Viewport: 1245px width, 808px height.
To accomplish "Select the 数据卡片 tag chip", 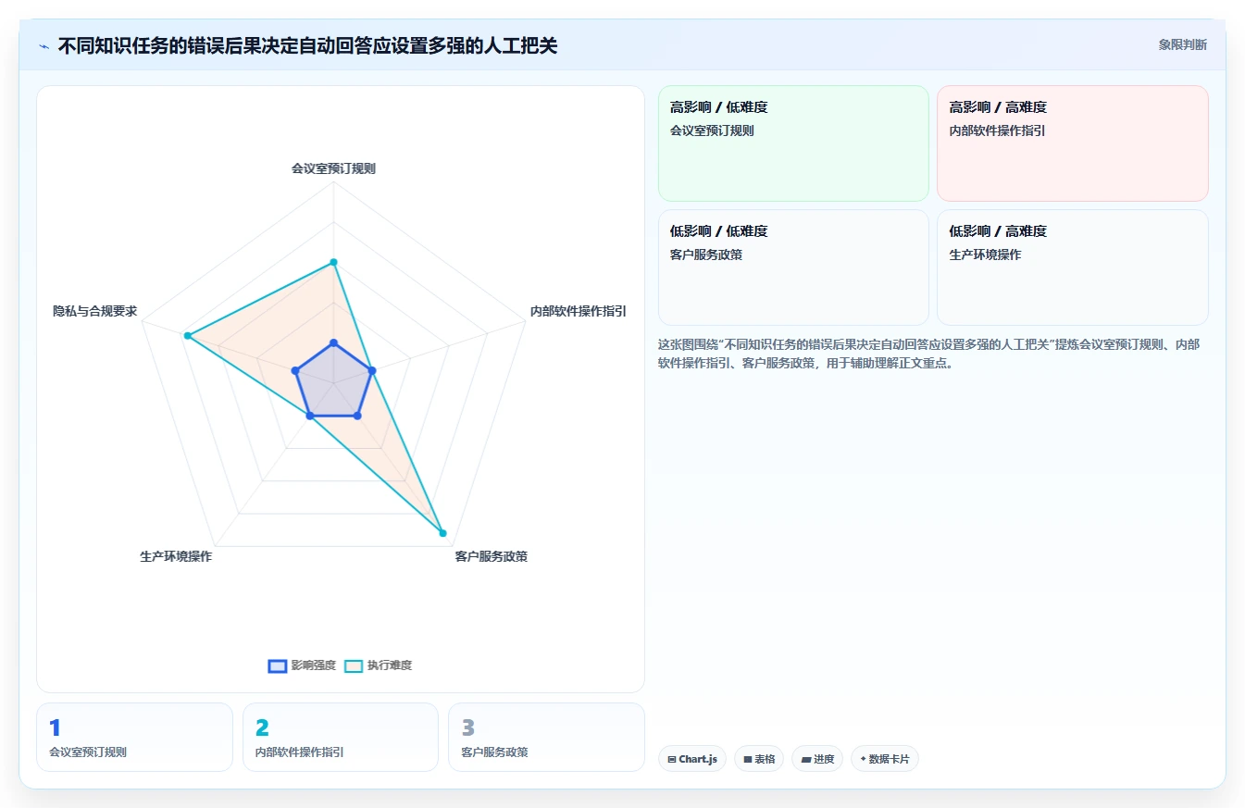I will 885,759.
